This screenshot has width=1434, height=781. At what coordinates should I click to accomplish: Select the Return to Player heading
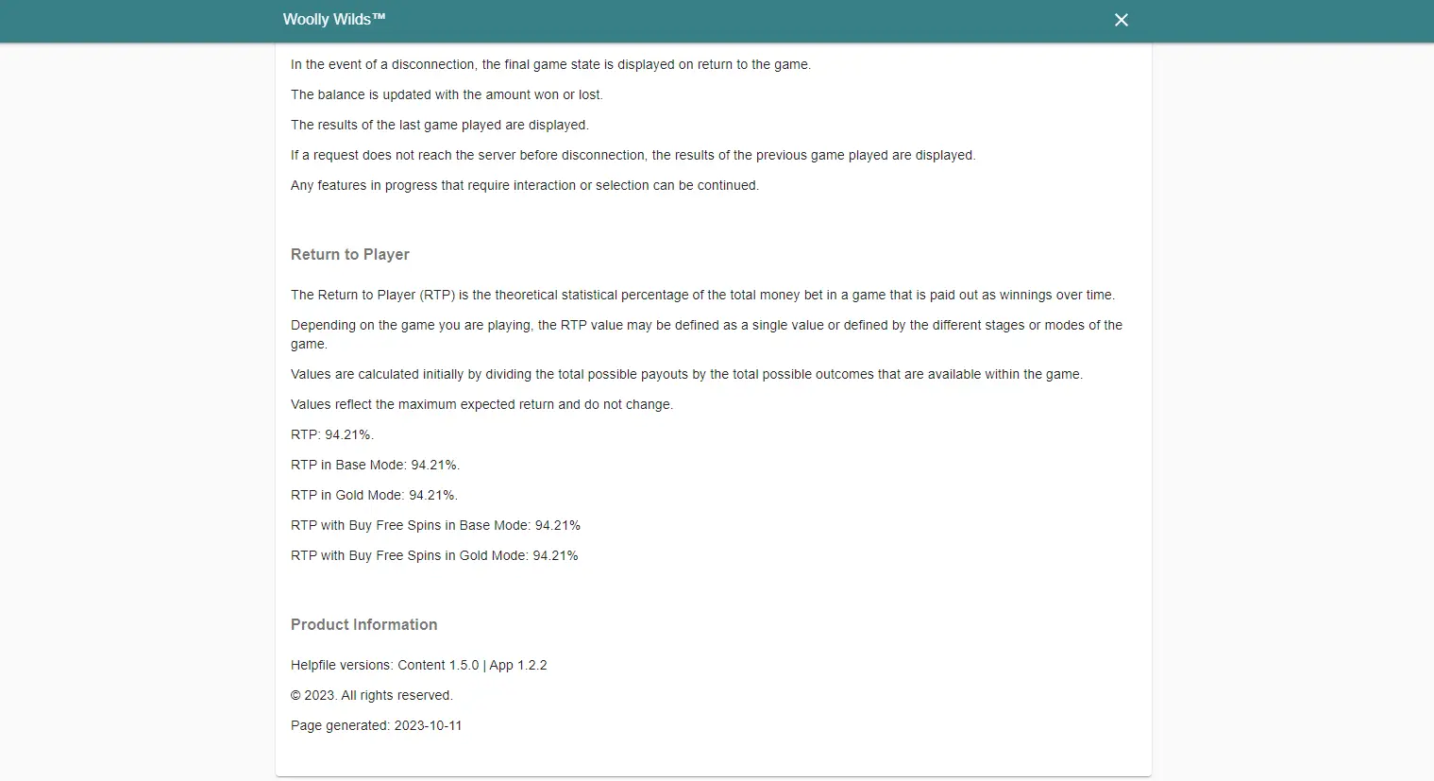(350, 254)
